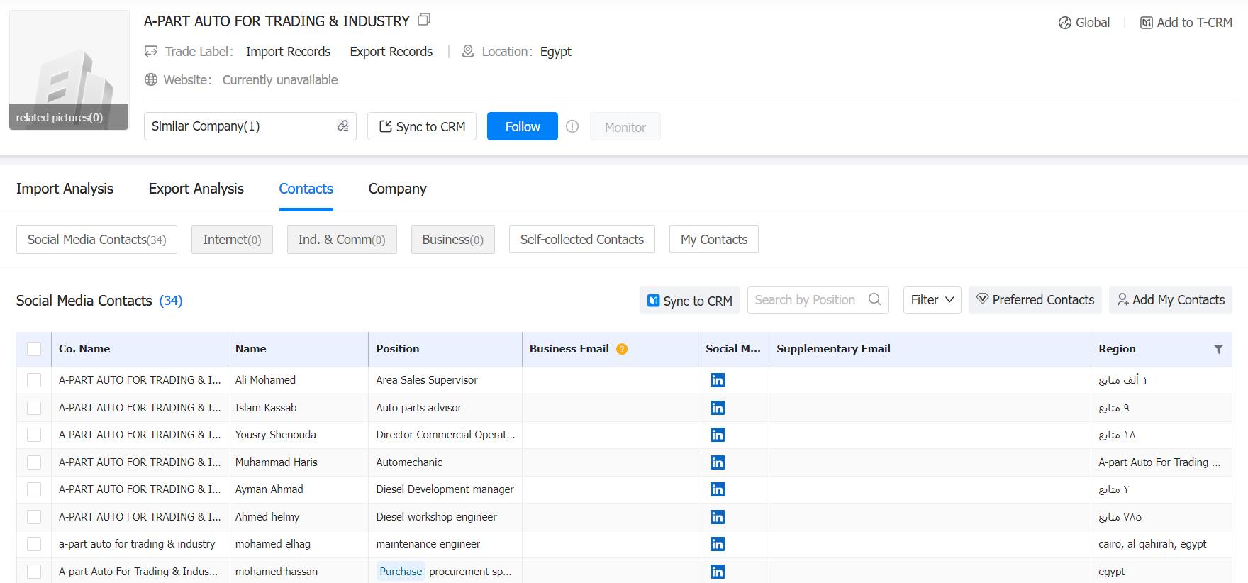1248x583 pixels.
Task: Click Add to T-CRM link
Action: tap(1186, 23)
